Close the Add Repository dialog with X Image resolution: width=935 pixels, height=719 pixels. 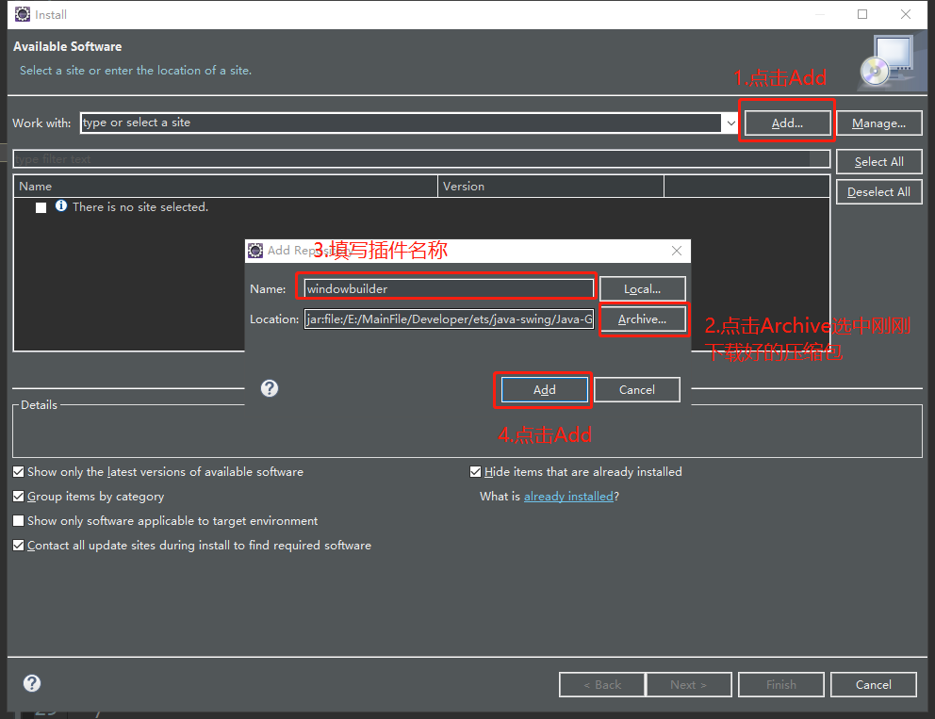[x=676, y=251]
